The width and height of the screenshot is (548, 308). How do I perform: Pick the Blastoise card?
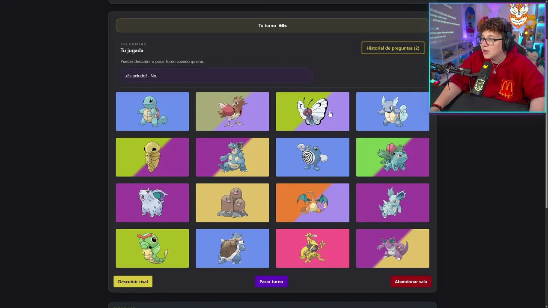232,248
